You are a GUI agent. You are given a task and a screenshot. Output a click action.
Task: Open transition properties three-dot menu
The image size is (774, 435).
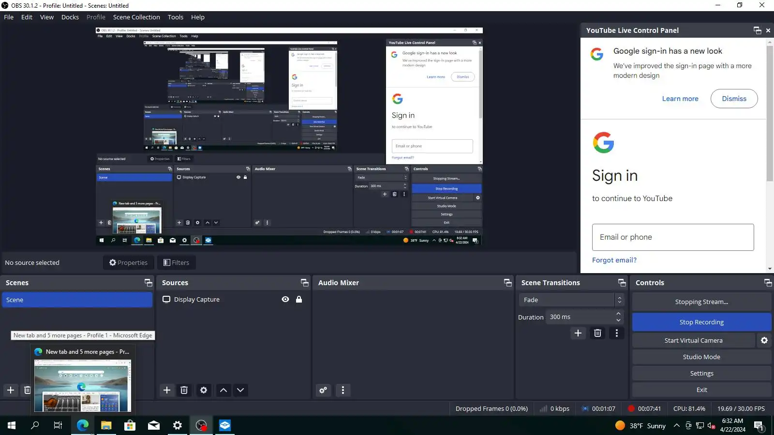[x=616, y=333]
